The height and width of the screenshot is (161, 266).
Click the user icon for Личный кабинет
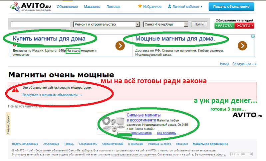point(170,6)
